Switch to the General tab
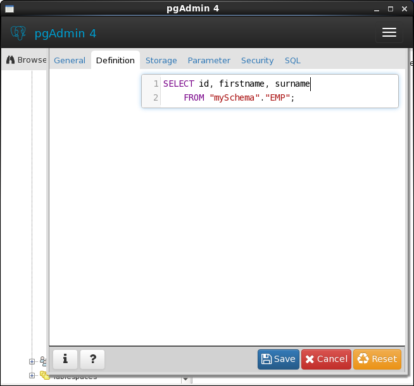This screenshot has height=386, width=414. pyautogui.click(x=70, y=60)
